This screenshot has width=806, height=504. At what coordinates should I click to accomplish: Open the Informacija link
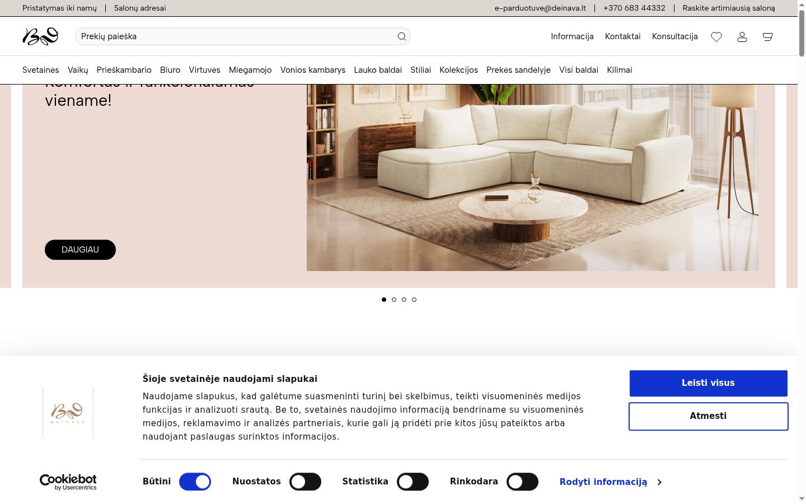(572, 36)
